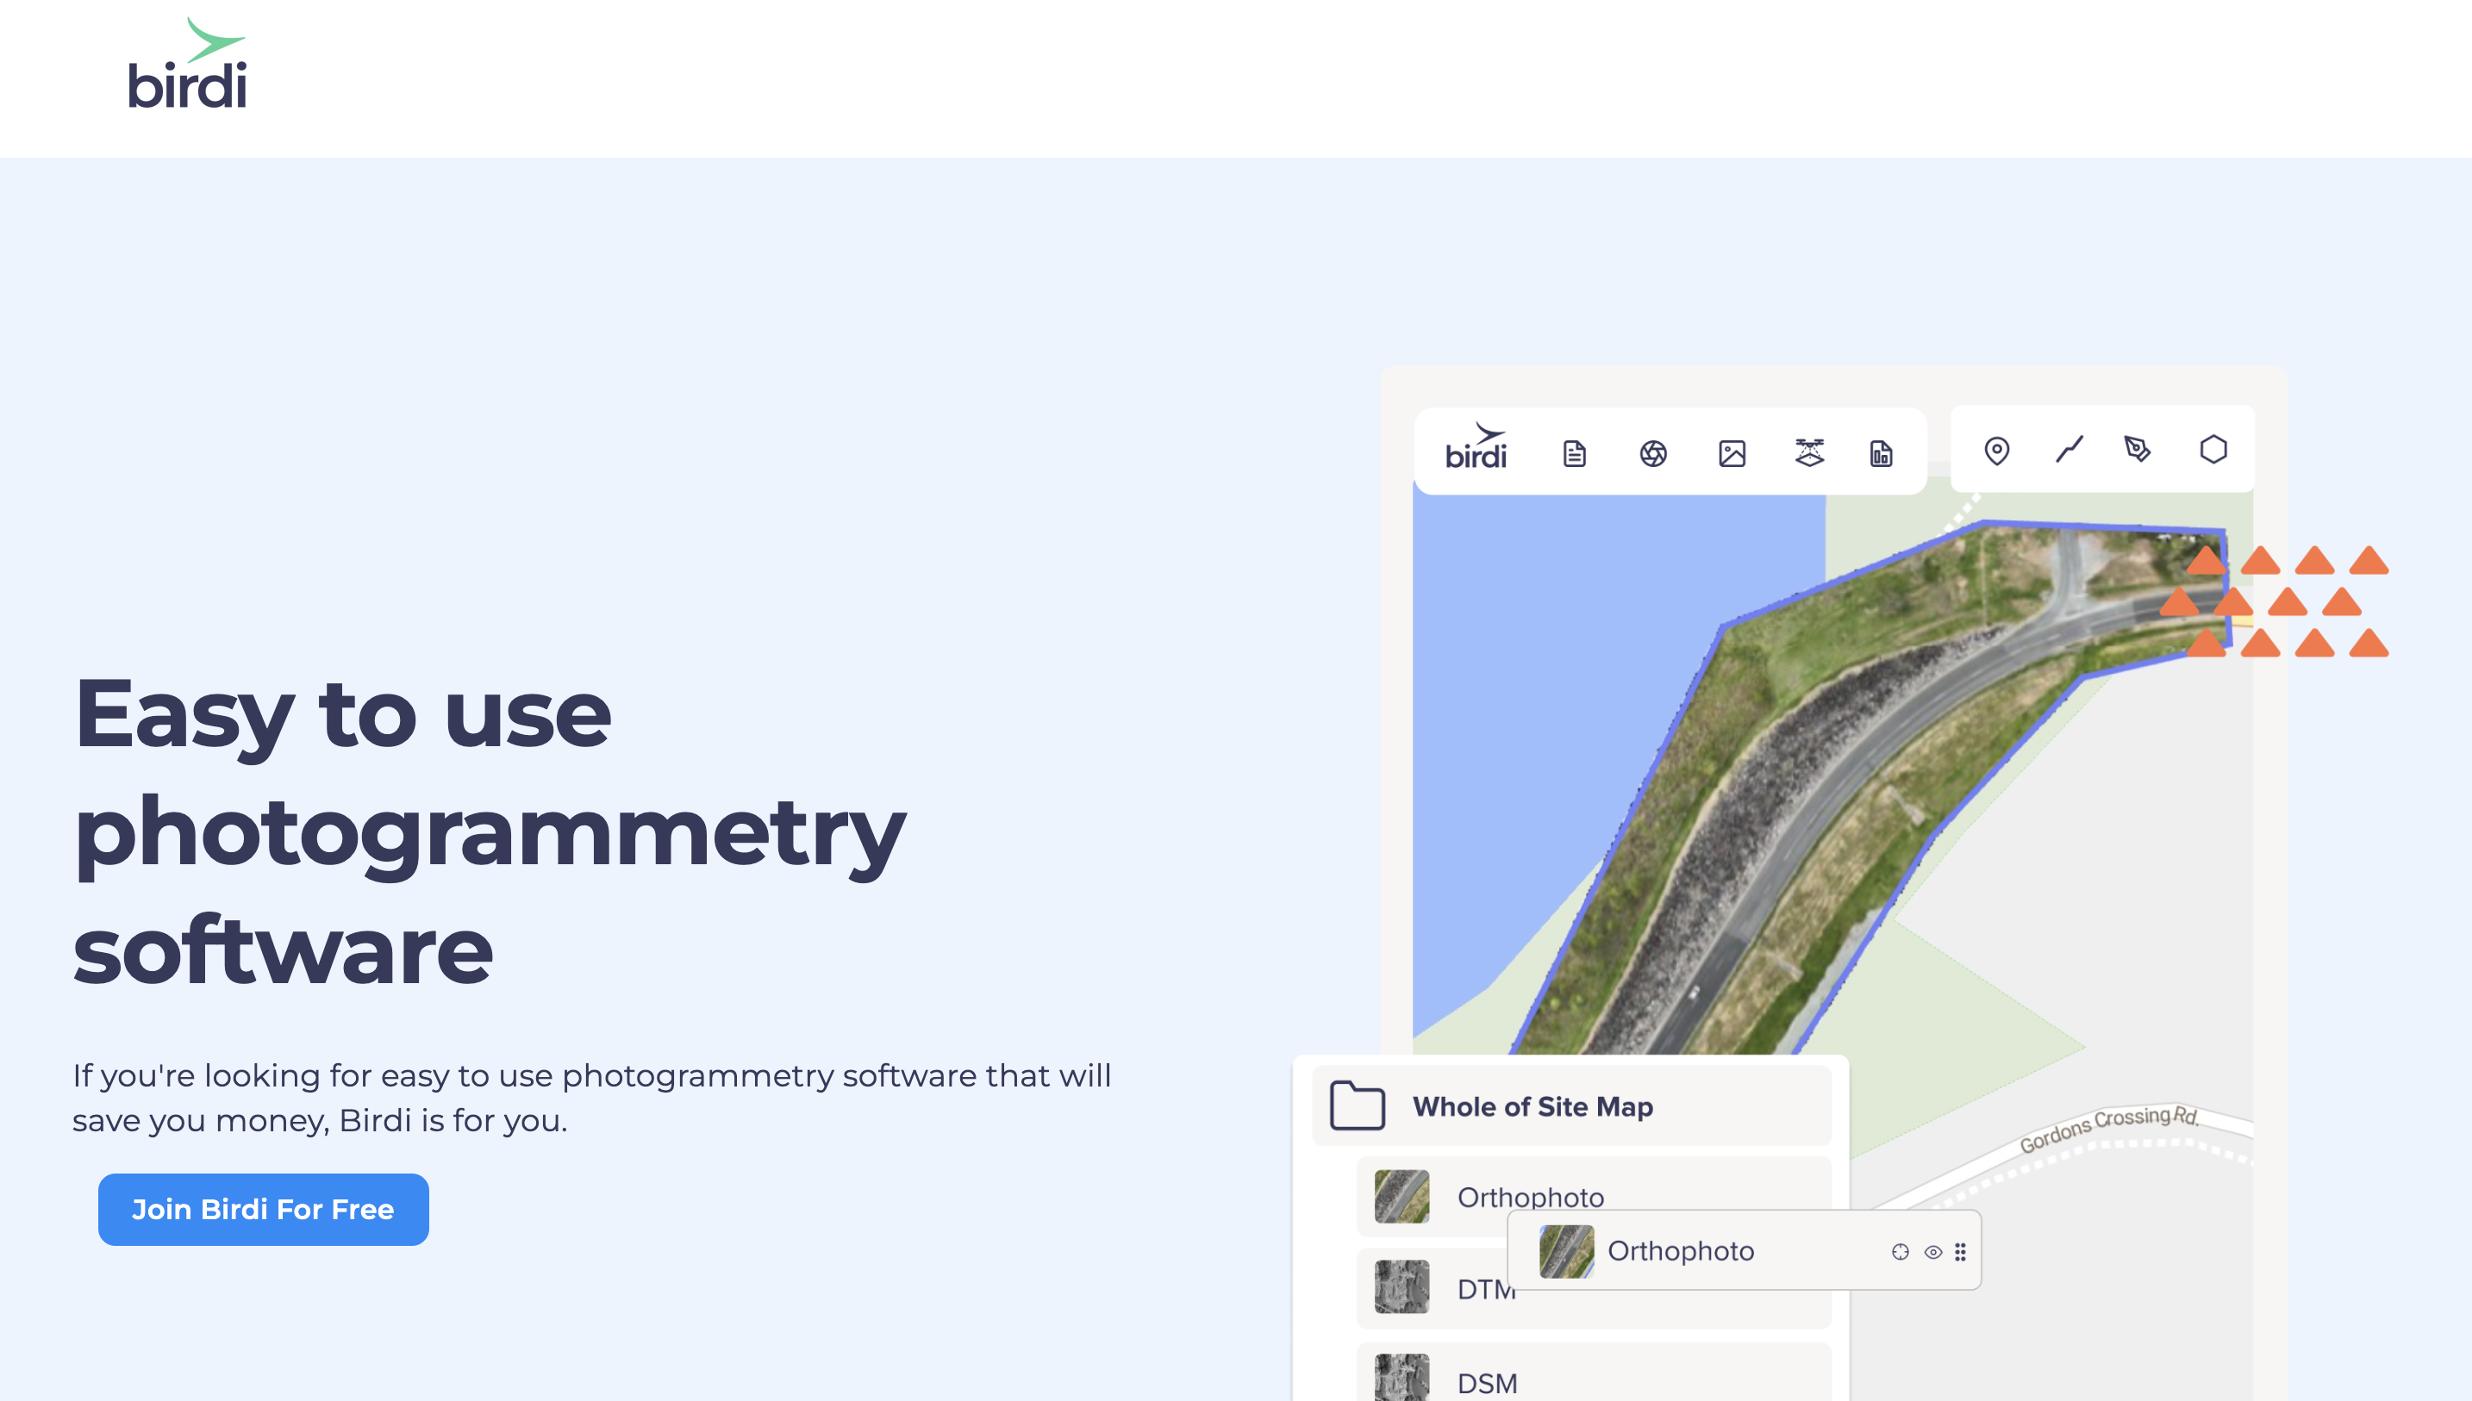Select the polyline measurement tool
The height and width of the screenshot is (1401, 2472).
click(2068, 450)
